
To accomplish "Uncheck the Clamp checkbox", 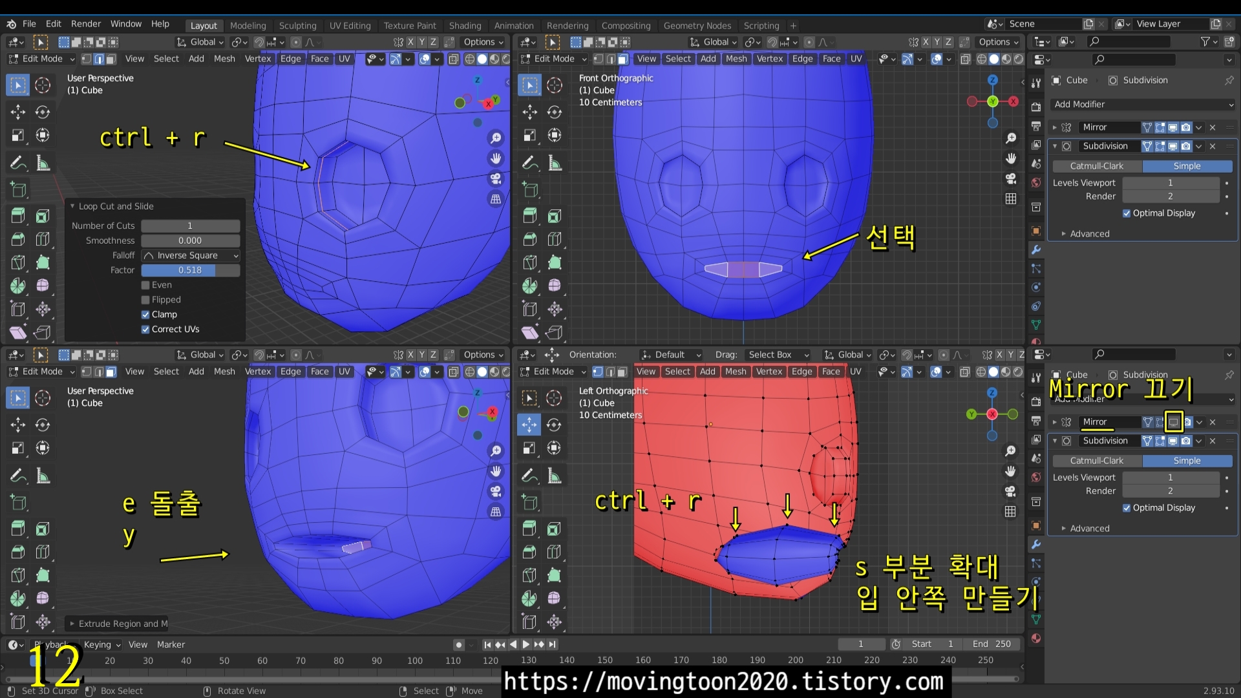I will coord(145,315).
